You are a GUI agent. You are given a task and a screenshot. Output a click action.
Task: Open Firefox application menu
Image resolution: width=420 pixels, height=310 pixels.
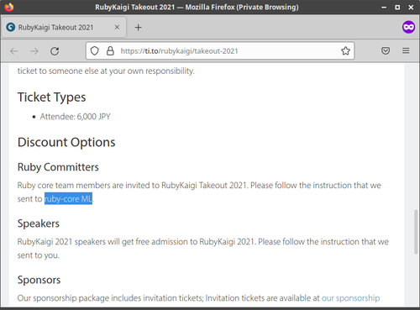(x=406, y=50)
